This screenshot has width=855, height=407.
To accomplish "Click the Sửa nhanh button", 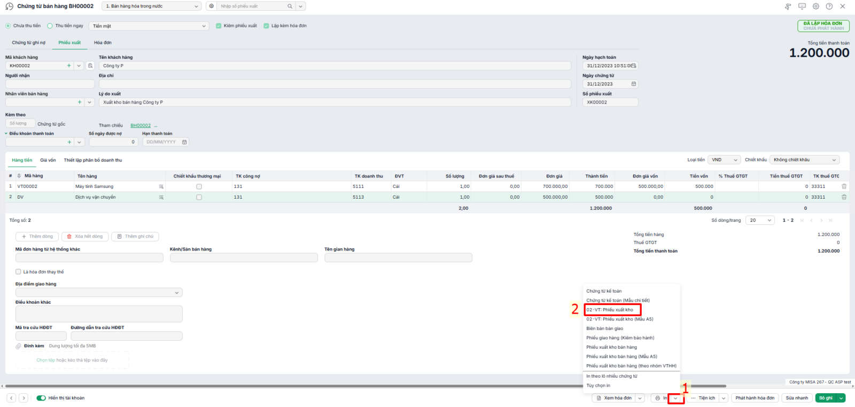I will (797, 398).
